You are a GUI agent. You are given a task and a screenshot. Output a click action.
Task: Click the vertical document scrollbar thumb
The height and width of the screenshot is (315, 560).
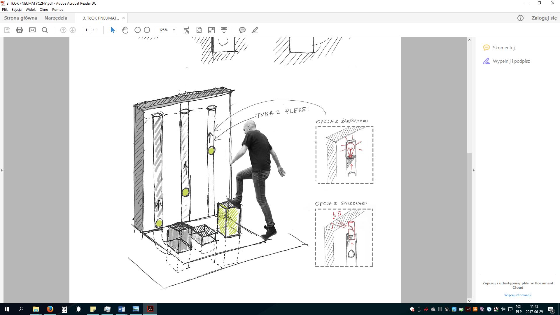(x=469, y=225)
